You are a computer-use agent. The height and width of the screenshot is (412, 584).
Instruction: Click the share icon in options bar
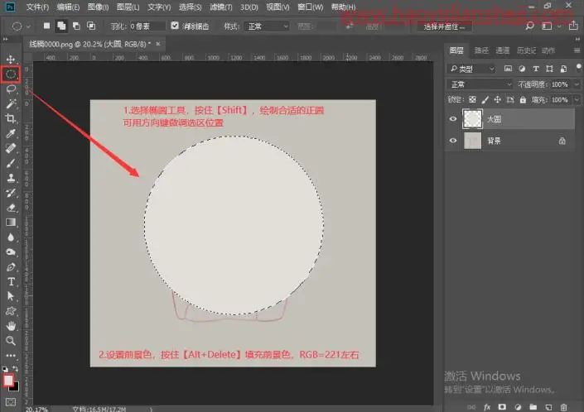pos(573,26)
